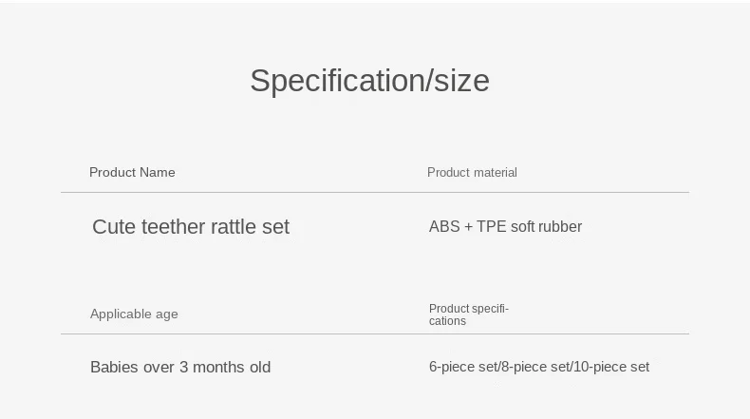Select the Product material label
Image resolution: width=750 pixels, height=419 pixels.
472,172
